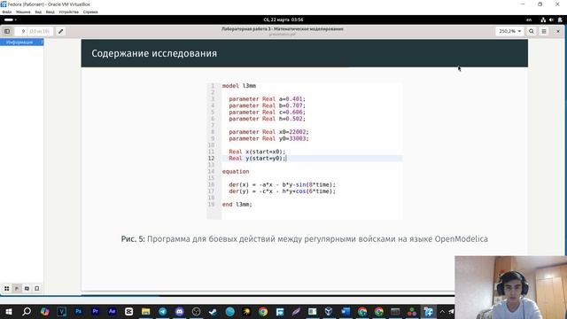Open the VirtualBox cube icon in the taskbar
This screenshot has height=319, width=567.
(x=329, y=311)
